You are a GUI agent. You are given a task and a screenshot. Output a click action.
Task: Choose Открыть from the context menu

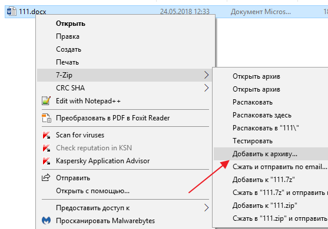coord(71,23)
